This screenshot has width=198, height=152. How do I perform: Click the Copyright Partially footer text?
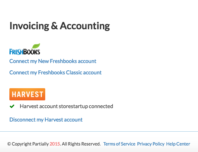(x=30, y=144)
